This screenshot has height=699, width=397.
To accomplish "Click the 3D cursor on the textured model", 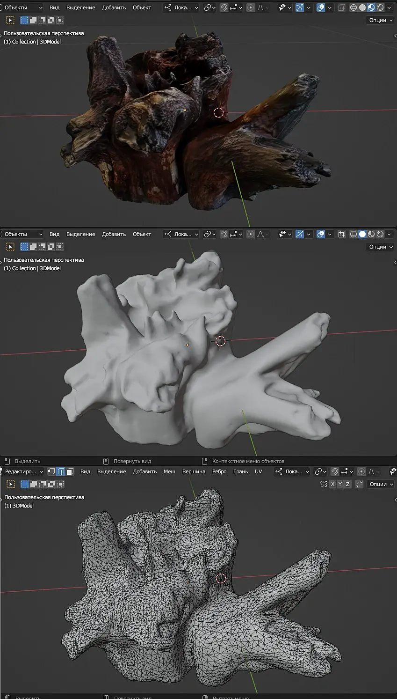I will point(218,112).
